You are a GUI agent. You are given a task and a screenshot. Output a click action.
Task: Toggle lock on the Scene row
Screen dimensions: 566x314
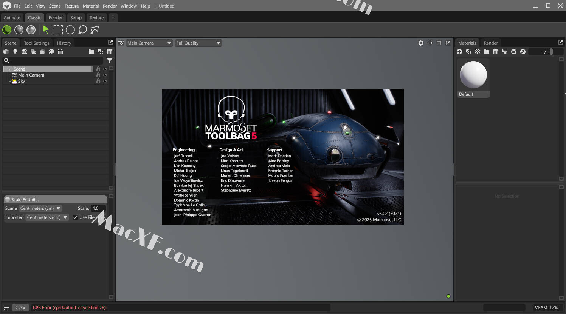tap(98, 69)
